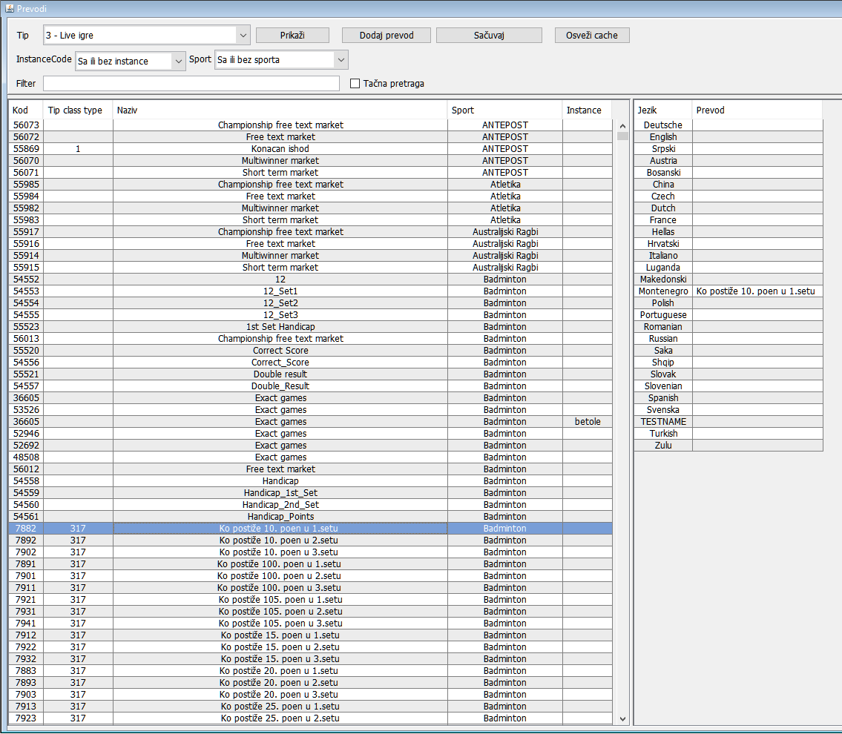The width and height of the screenshot is (842, 734).
Task: Select row 55917 Championship free text market
Action: pos(310,232)
